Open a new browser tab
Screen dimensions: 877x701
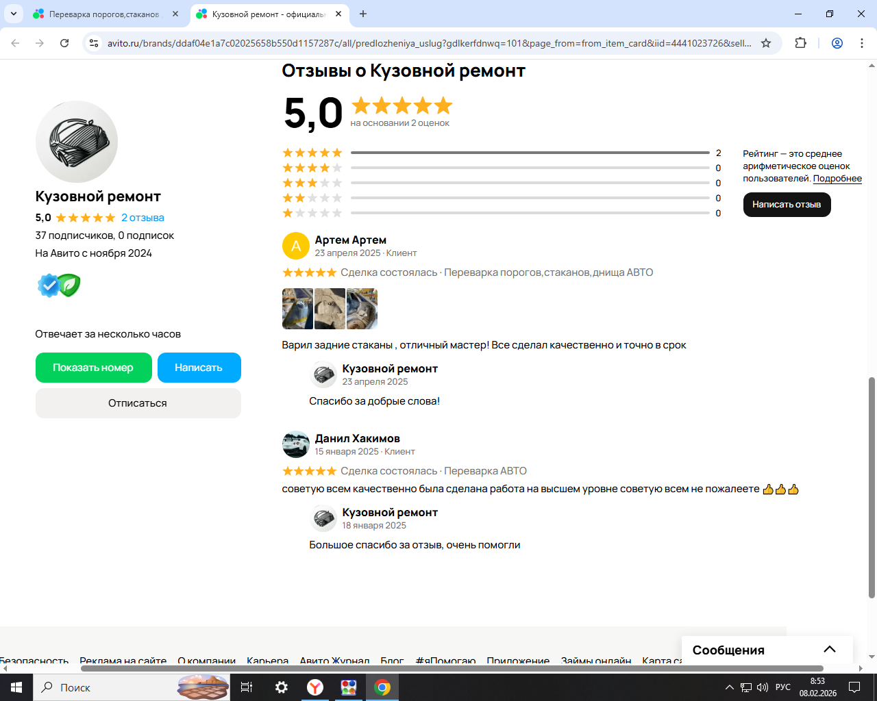(363, 14)
